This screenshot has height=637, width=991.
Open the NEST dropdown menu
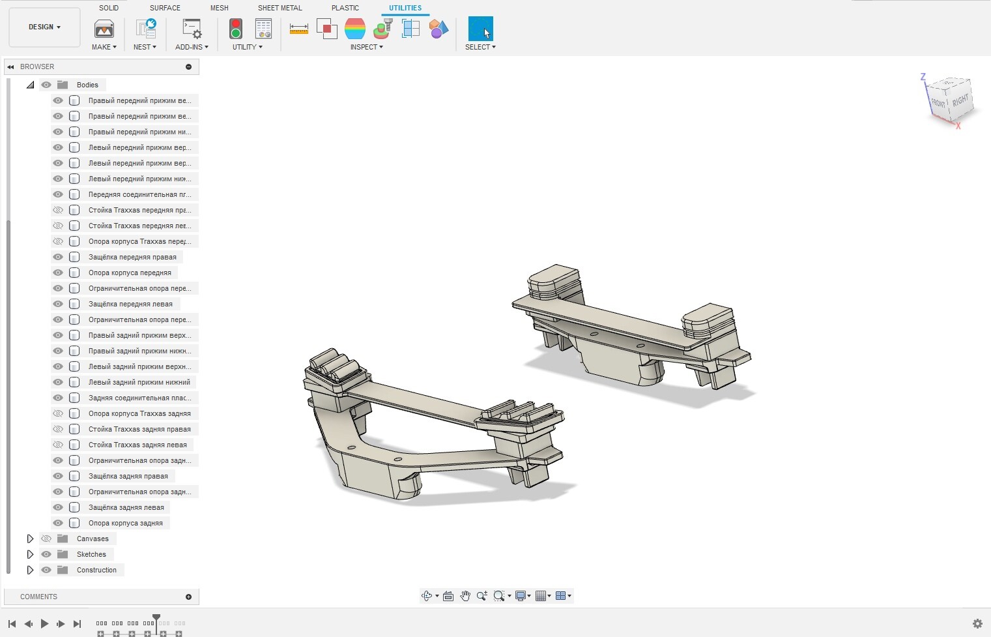[x=145, y=47]
